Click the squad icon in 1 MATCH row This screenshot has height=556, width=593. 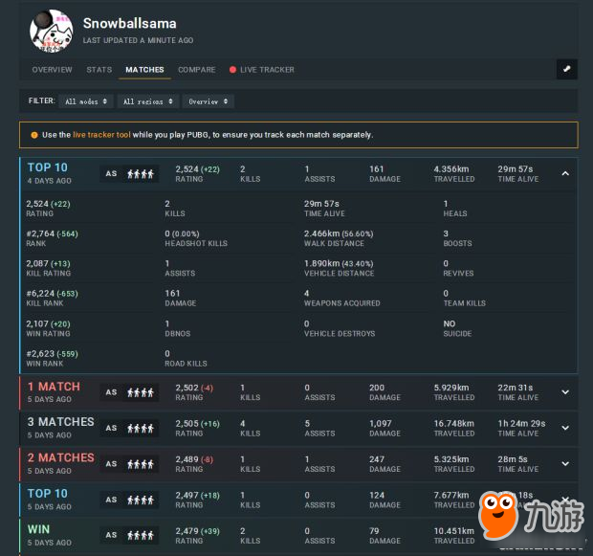pos(141,392)
